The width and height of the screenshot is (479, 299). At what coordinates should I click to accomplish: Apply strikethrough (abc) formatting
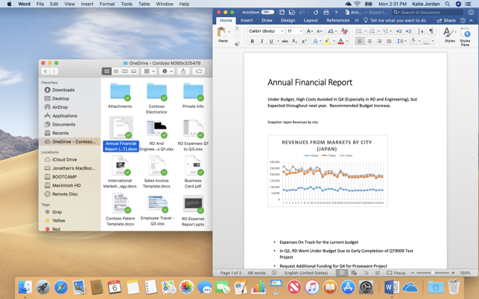(x=285, y=41)
